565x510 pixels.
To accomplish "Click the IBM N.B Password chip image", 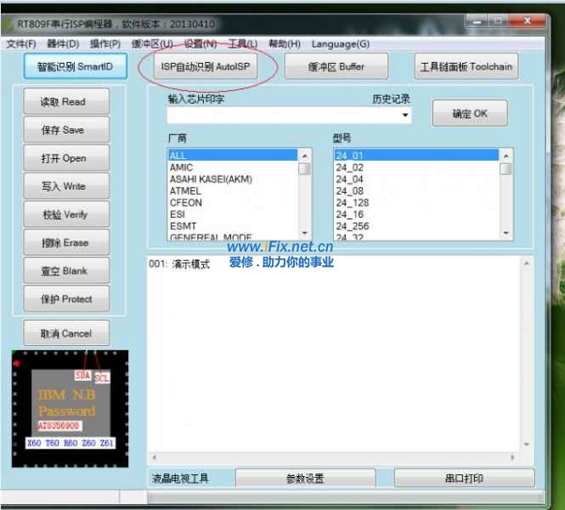I will 70,408.
